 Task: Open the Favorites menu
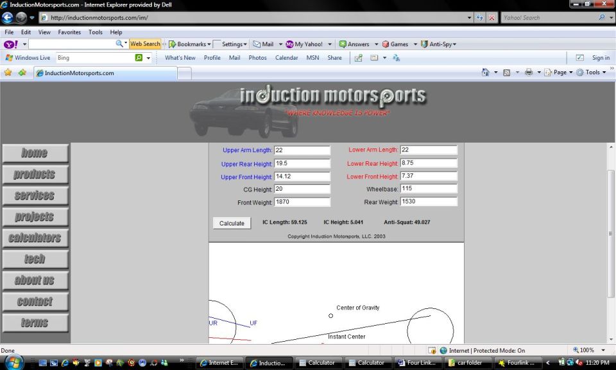click(x=69, y=32)
